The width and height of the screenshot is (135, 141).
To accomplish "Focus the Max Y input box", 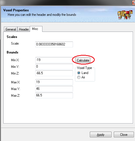I will (x=54, y=89).
